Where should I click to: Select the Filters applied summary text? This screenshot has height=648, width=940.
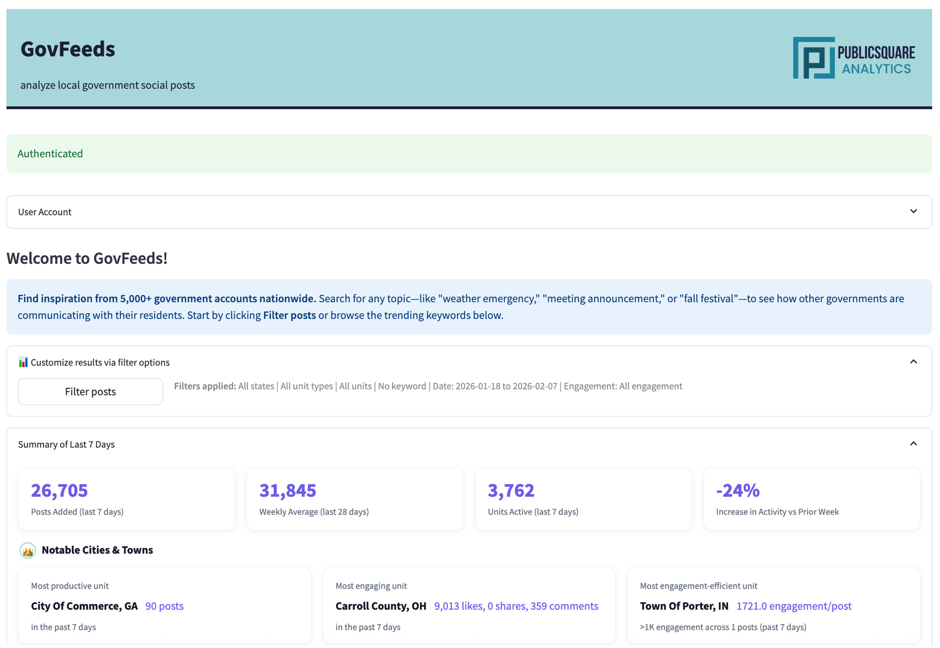428,386
